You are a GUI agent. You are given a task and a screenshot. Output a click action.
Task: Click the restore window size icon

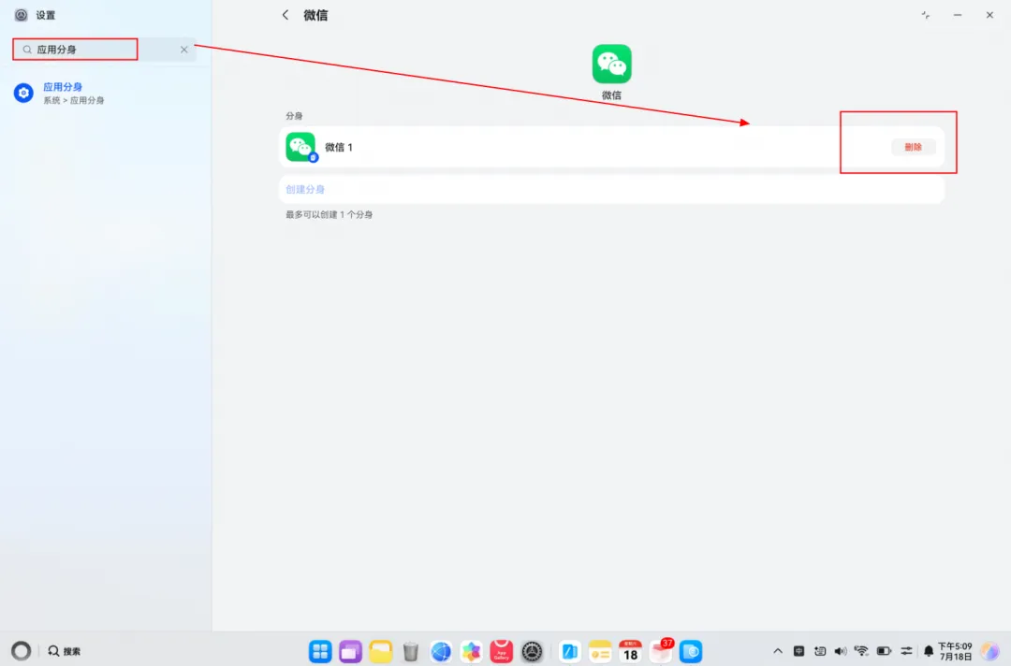pos(925,15)
